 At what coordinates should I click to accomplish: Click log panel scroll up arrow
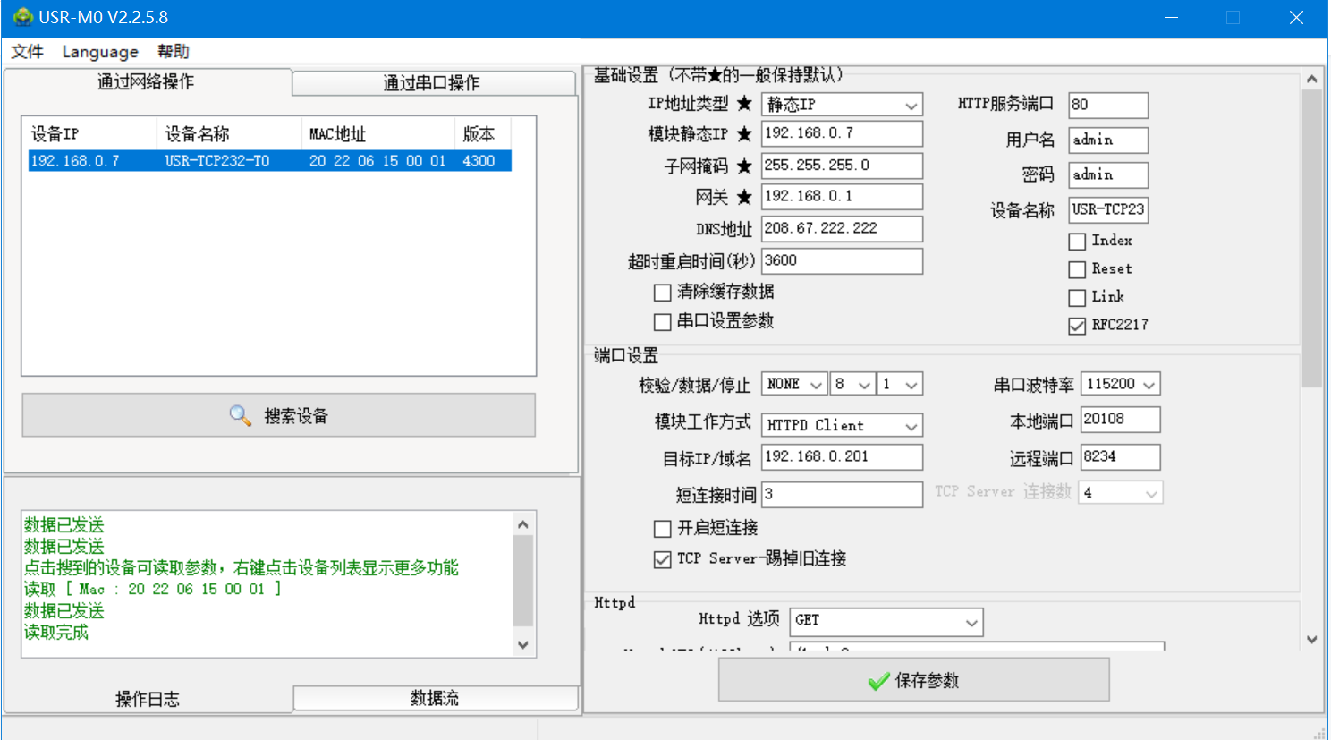[x=523, y=524]
